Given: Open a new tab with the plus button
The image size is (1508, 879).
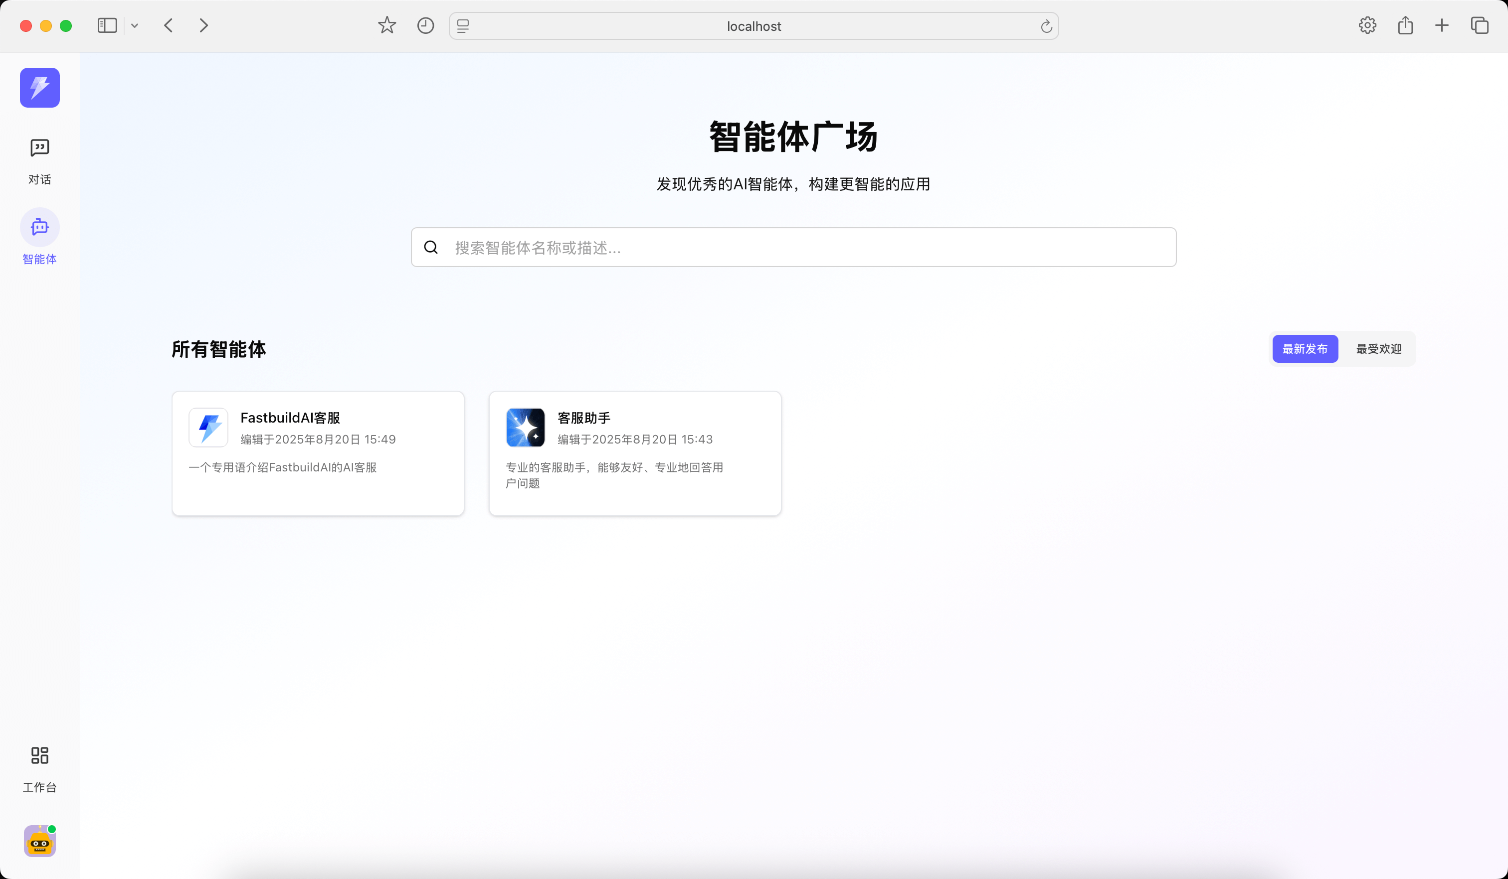Looking at the screenshot, I should (1442, 26).
